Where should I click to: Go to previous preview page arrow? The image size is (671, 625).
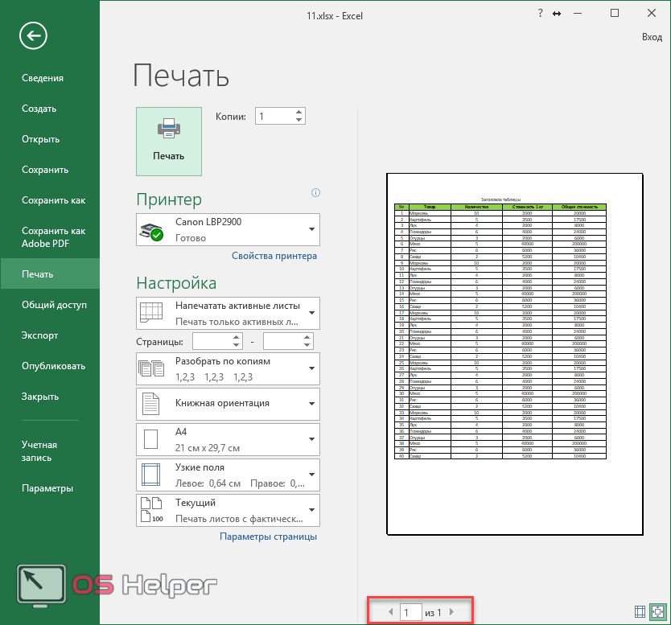[x=391, y=613]
